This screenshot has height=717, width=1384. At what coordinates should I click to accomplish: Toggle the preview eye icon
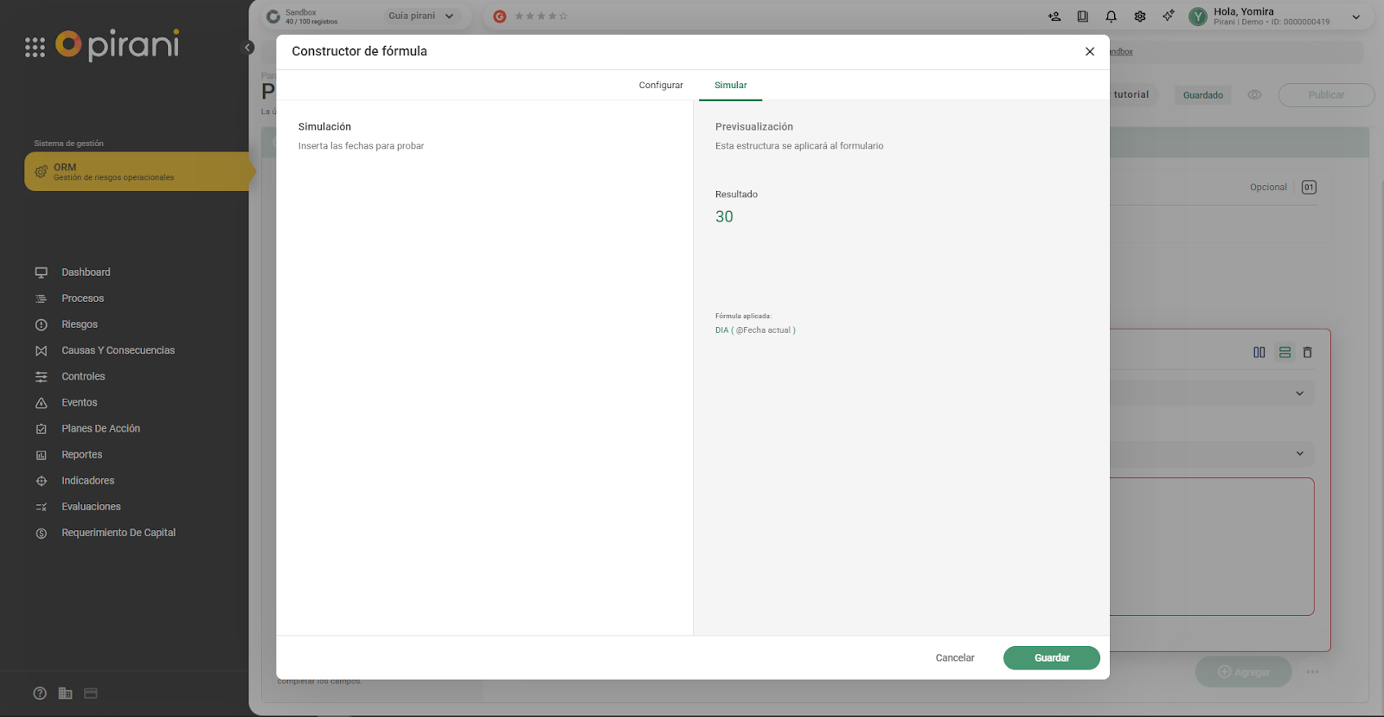click(x=1254, y=95)
